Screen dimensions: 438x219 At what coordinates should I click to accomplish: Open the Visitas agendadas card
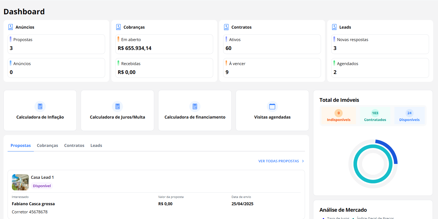pyautogui.click(x=272, y=110)
